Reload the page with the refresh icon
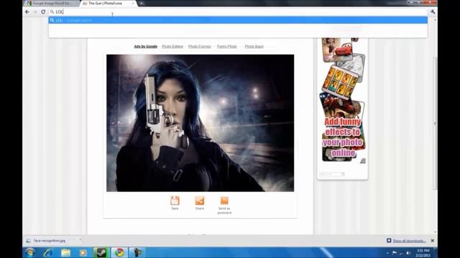Viewport: 460px width, 258px height. (43, 11)
